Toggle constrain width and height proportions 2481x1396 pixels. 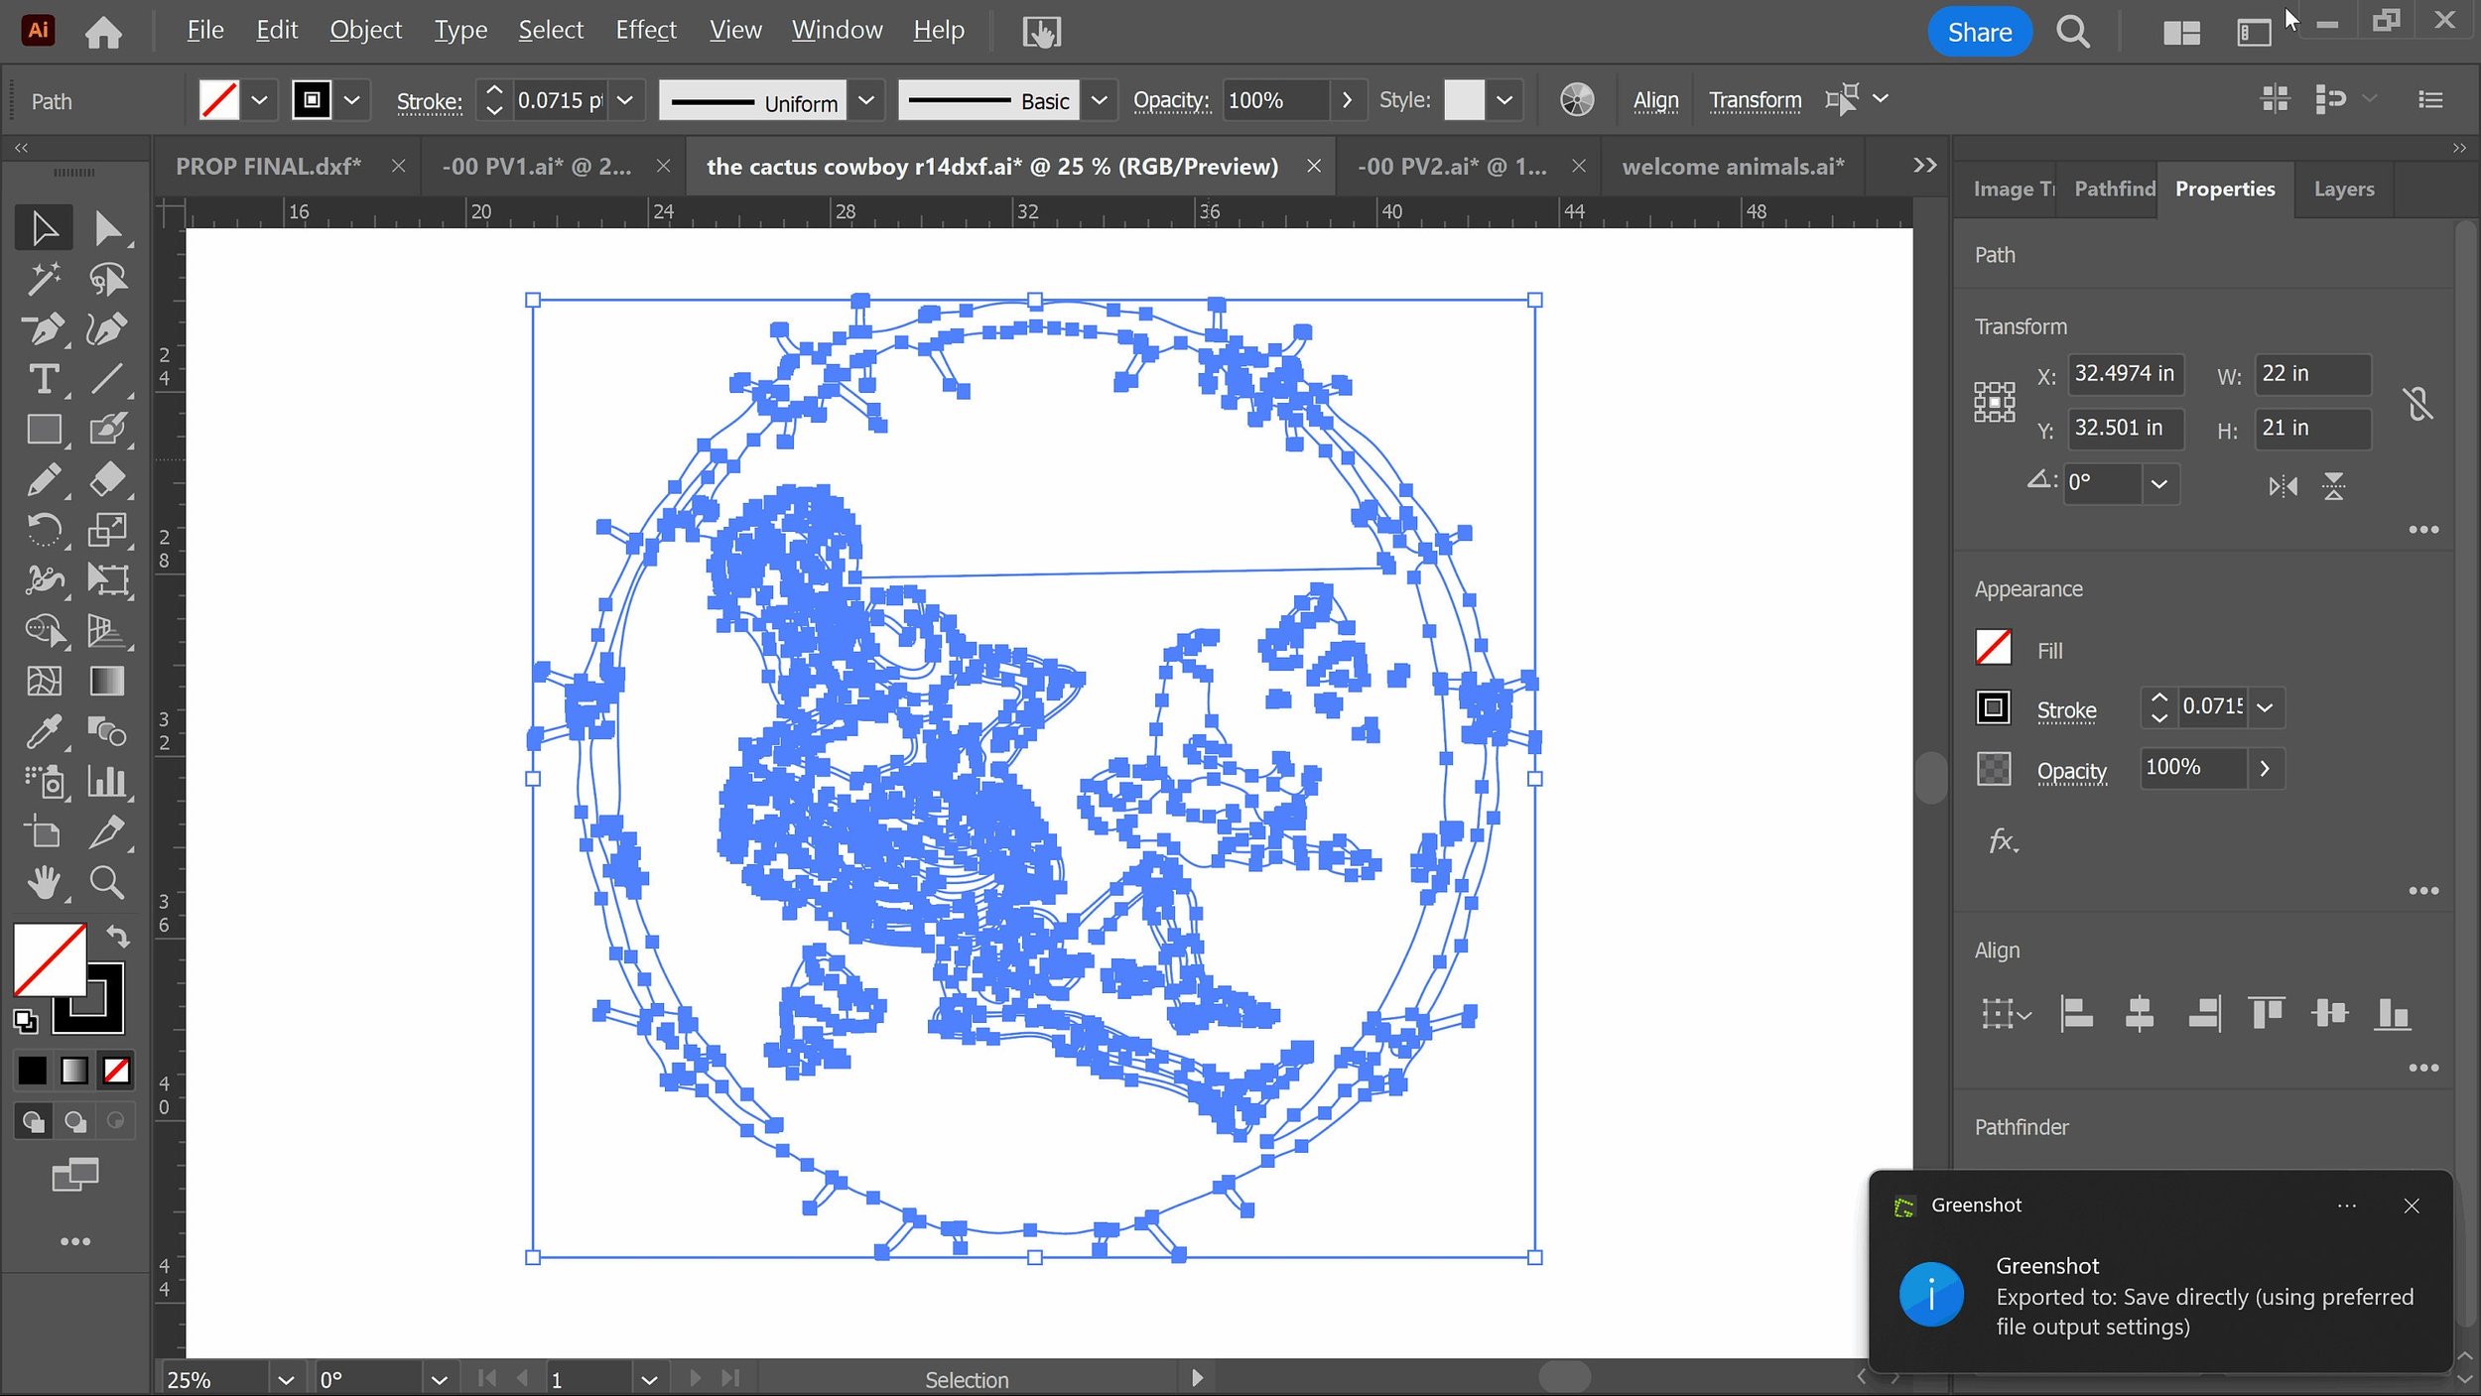(2417, 404)
